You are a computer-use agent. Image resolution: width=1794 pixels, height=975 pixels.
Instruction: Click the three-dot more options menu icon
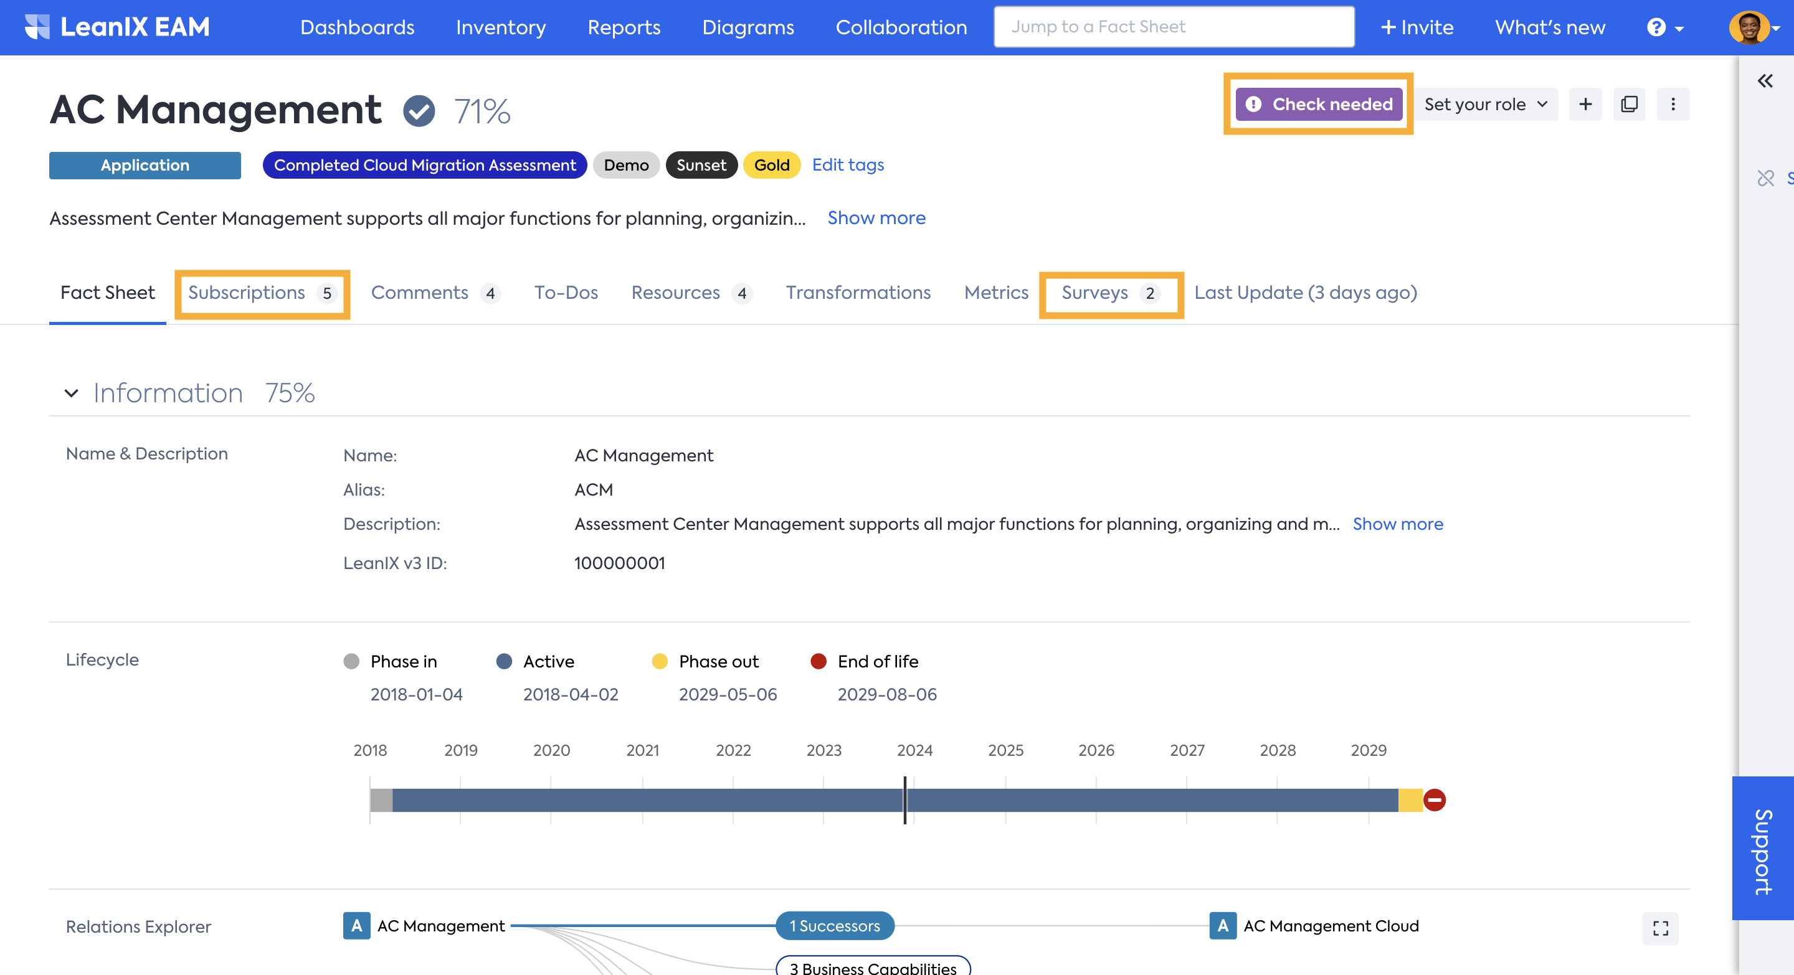coord(1671,103)
